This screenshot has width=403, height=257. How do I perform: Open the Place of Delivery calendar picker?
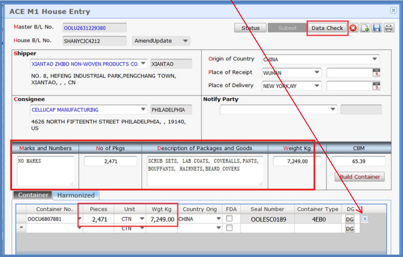pyautogui.click(x=376, y=86)
